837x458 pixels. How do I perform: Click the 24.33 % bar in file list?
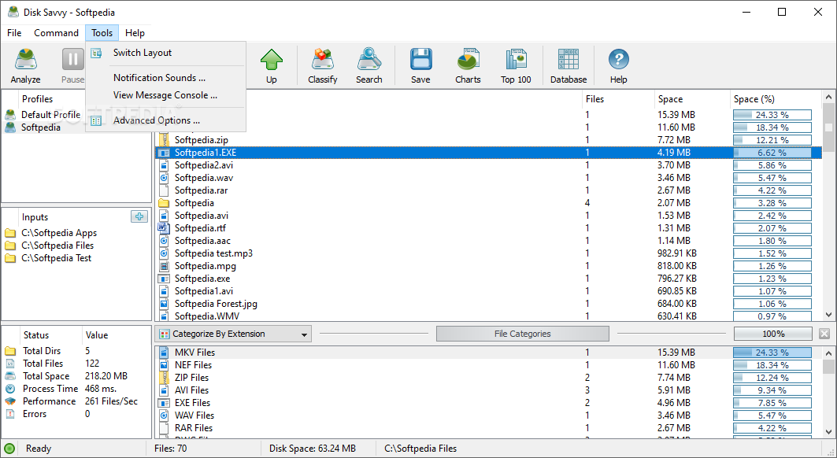(x=772, y=115)
